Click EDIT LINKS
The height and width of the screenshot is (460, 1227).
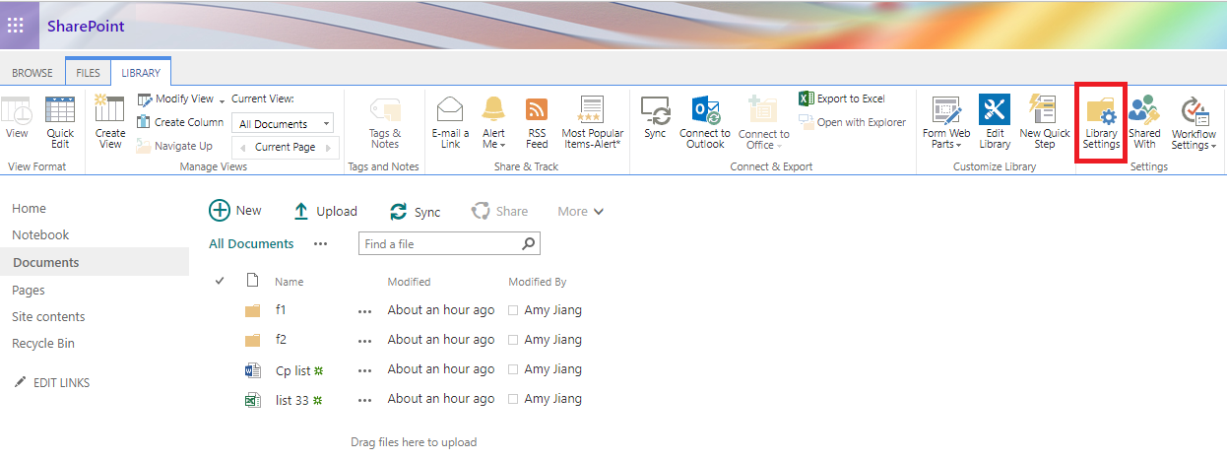(52, 383)
